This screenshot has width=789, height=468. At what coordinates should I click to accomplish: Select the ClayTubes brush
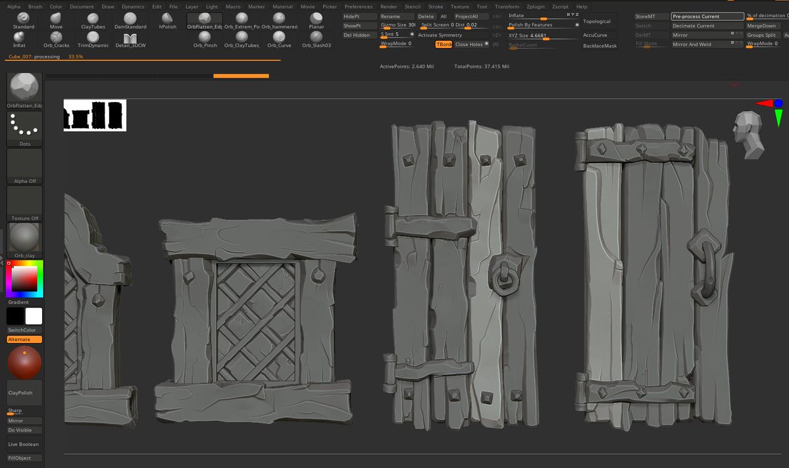click(x=93, y=21)
